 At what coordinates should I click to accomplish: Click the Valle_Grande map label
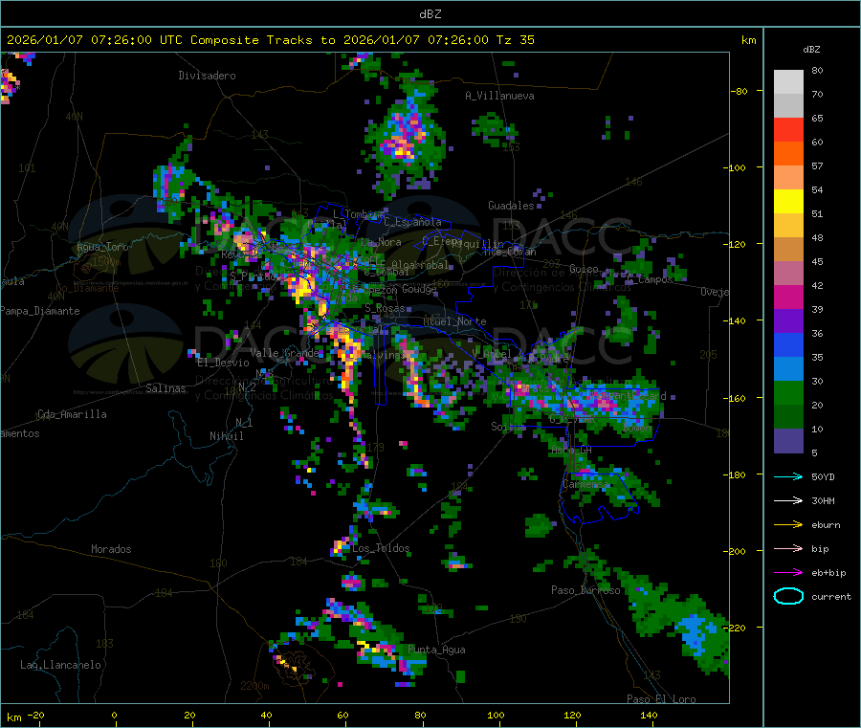coord(284,353)
